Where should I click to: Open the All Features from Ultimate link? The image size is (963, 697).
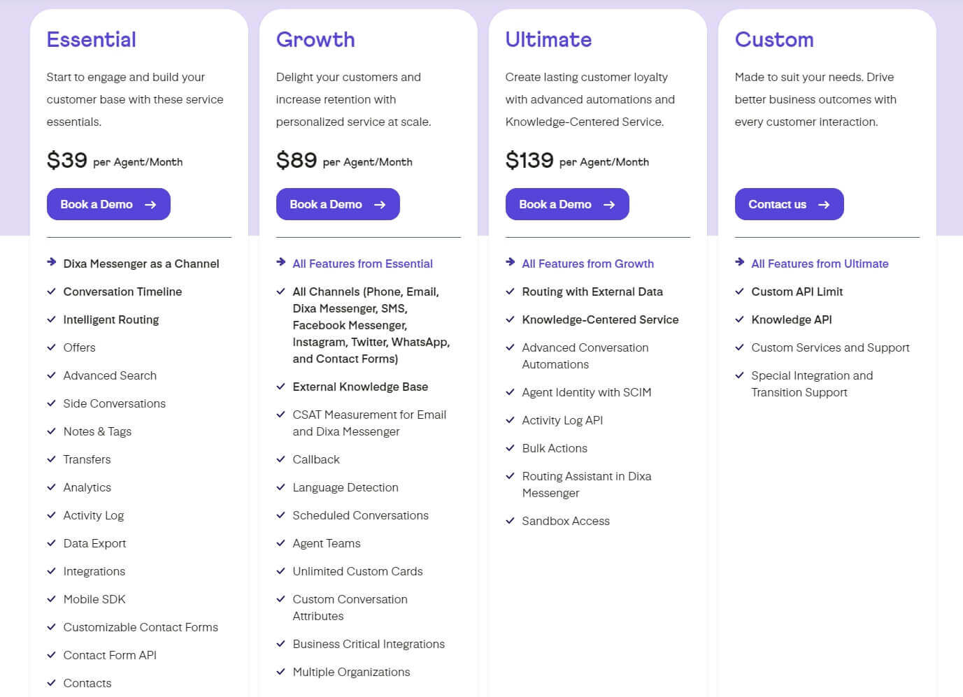click(820, 264)
